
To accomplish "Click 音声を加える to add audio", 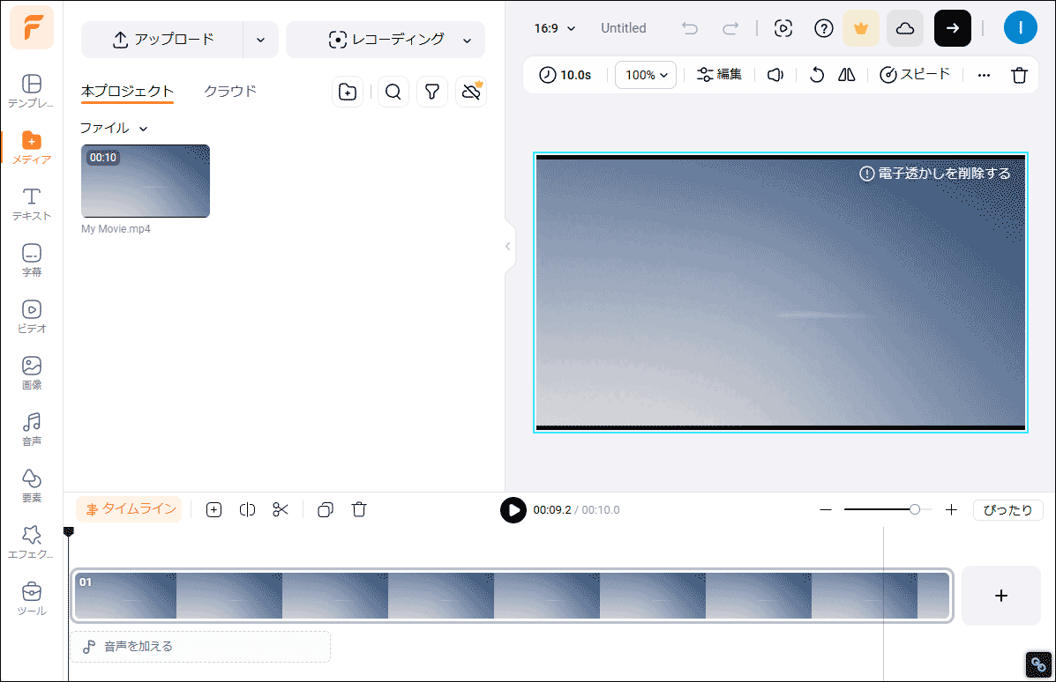I will (x=200, y=647).
